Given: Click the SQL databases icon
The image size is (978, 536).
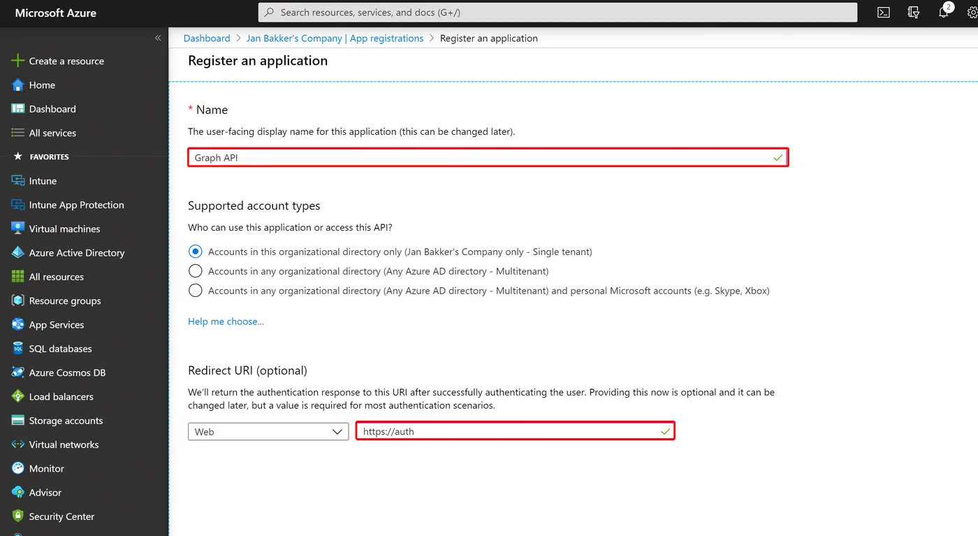Looking at the screenshot, I should click(x=17, y=349).
